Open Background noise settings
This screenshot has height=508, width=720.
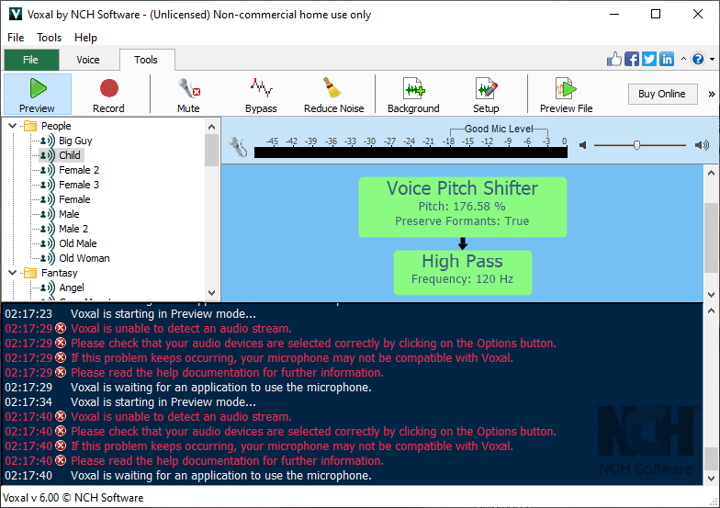[x=413, y=94]
